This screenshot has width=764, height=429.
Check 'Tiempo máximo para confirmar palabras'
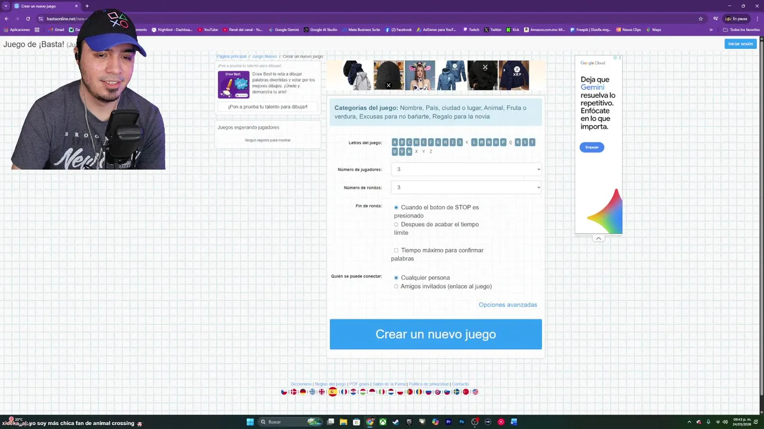396,250
